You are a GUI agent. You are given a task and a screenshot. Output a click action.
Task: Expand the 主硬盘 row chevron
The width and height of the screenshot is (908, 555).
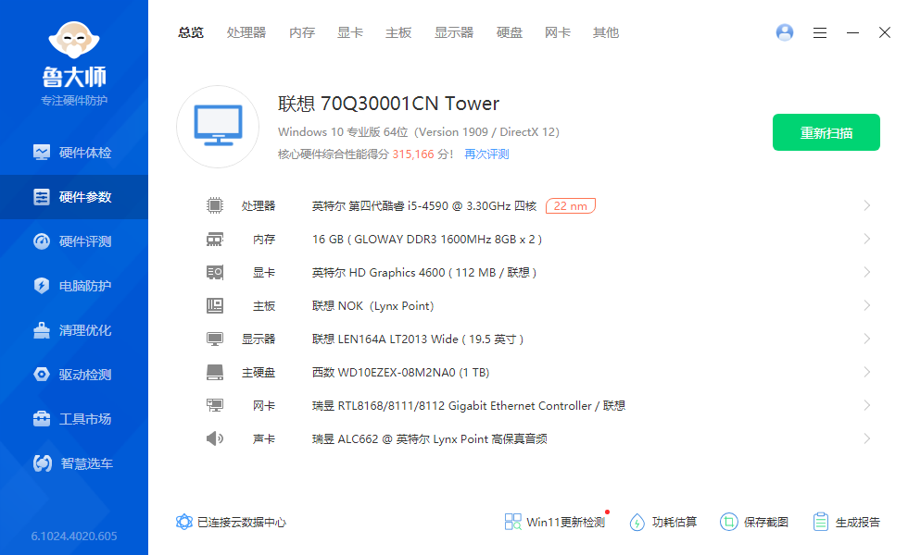click(x=867, y=372)
